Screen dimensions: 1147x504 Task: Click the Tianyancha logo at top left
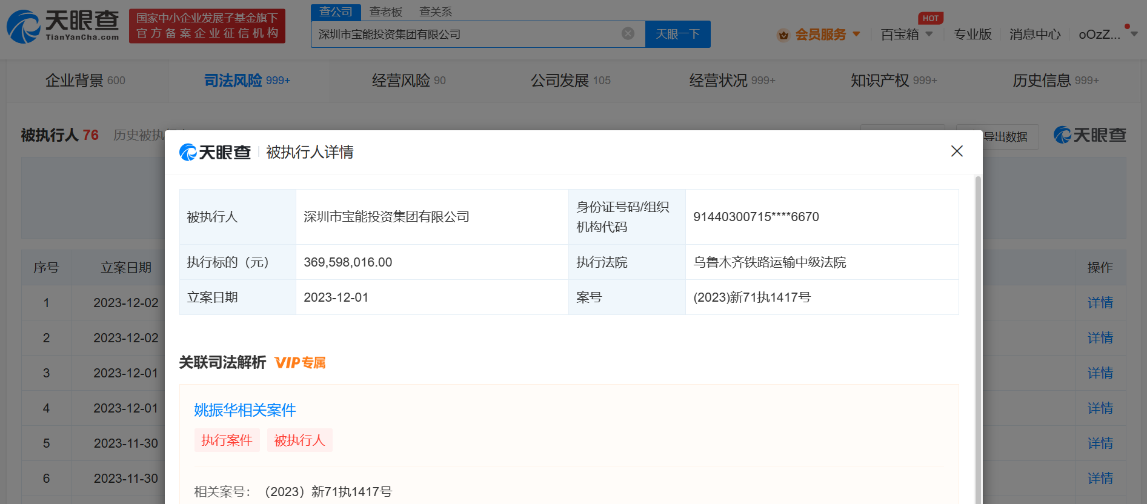[63, 26]
